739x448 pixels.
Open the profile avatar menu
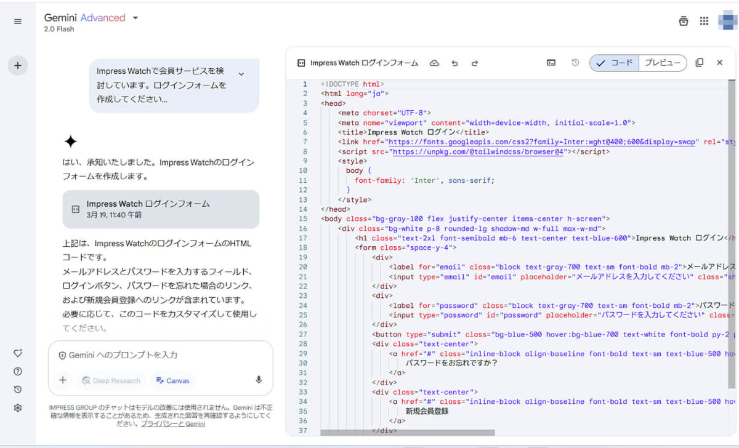click(727, 20)
